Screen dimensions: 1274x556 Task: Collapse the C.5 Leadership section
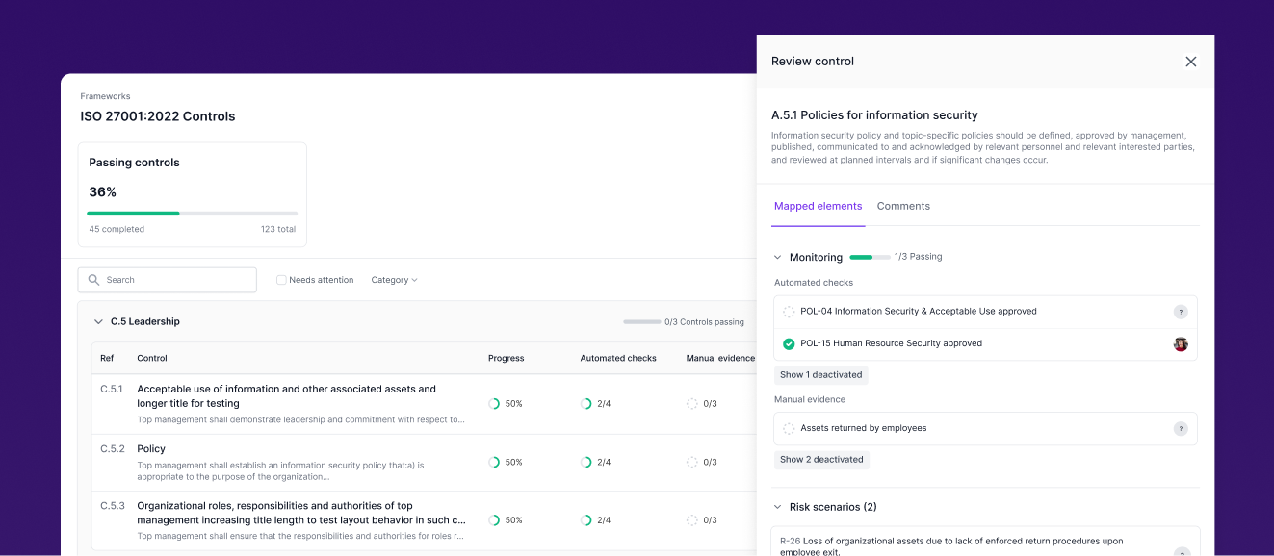coord(98,321)
